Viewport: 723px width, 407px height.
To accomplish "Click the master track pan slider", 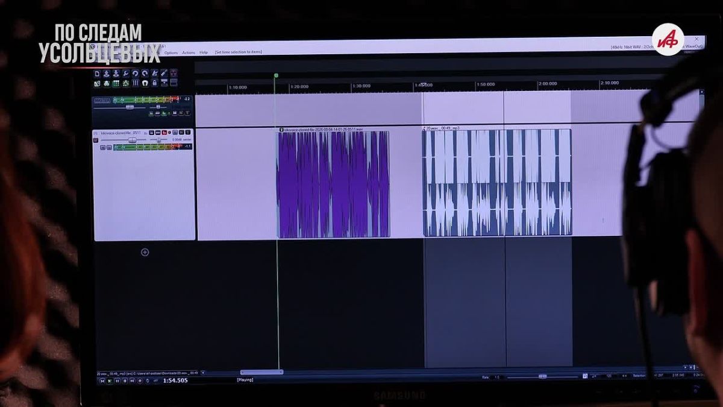I will point(158,107).
